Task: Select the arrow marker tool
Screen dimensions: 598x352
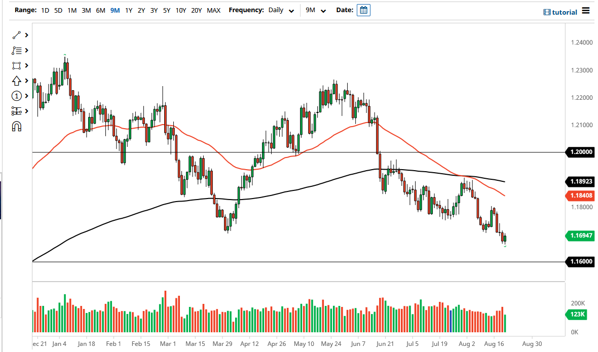Action: pyautogui.click(x=17, y=81)
